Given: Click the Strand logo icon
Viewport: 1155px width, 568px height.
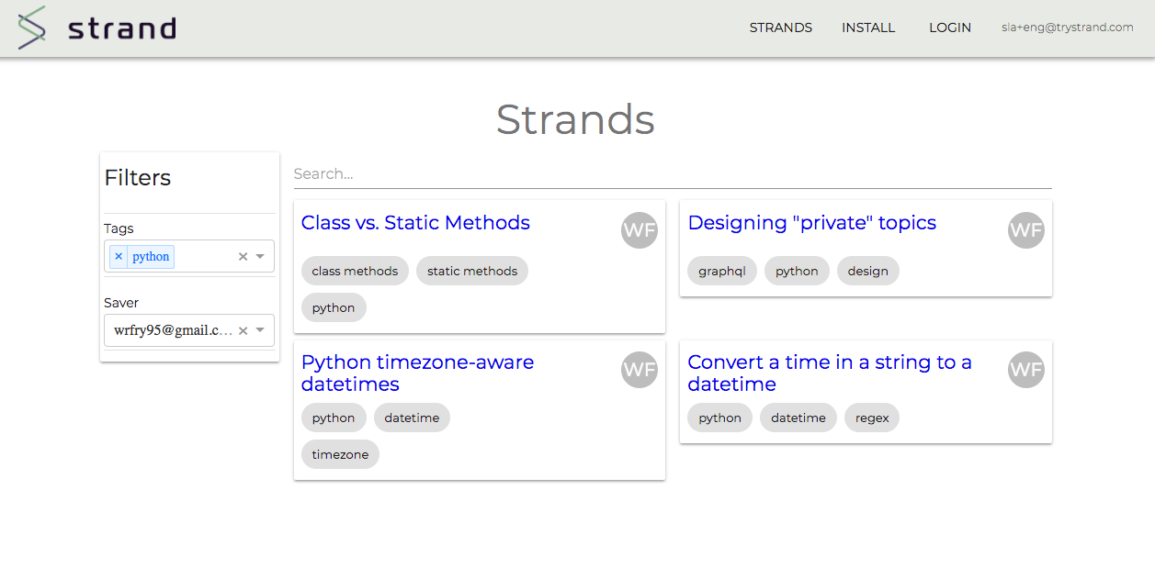Looking at the screenshot, I should tap(31, 28).
